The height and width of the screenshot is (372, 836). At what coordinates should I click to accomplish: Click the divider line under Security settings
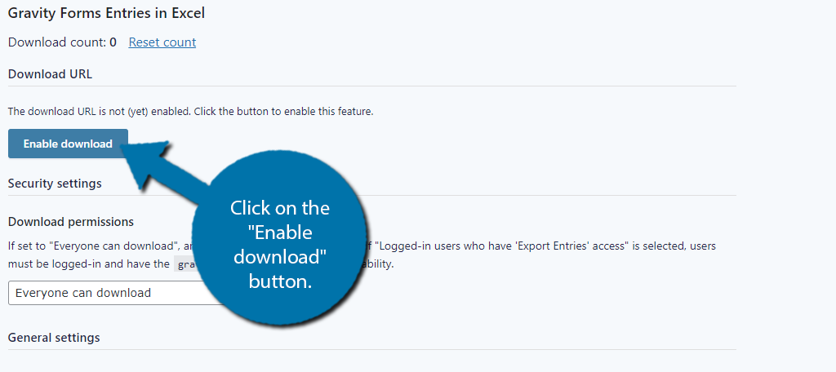(x=372, y=195)
